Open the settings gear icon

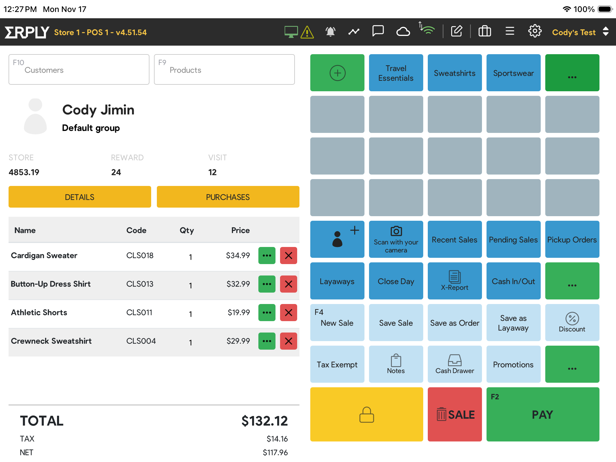tap(535, 31)
